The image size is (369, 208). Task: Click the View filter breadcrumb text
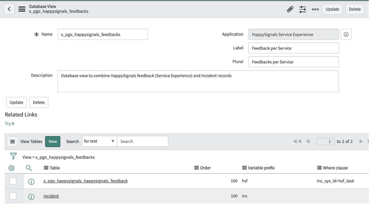click(x=59, y=157)
